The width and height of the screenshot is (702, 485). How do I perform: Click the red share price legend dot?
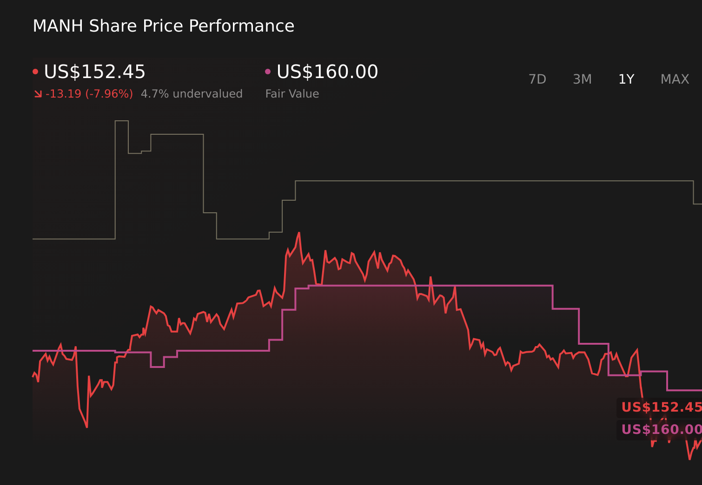[36, 71]
